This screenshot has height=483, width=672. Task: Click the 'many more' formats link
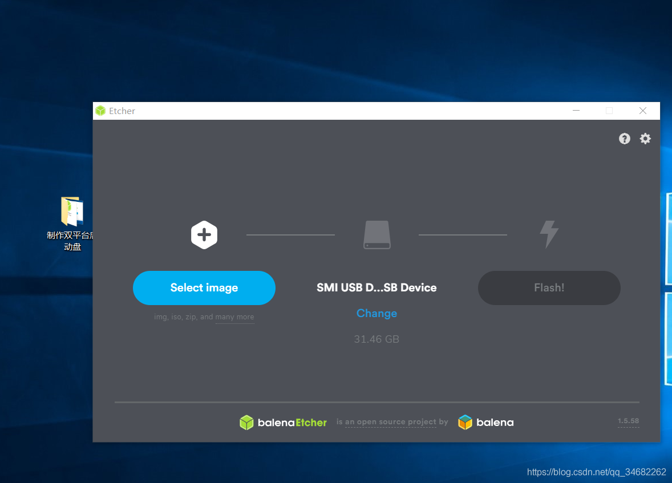click(234, 317)
